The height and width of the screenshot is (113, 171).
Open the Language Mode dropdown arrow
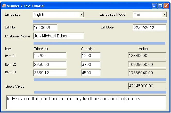tap(164, 15)
